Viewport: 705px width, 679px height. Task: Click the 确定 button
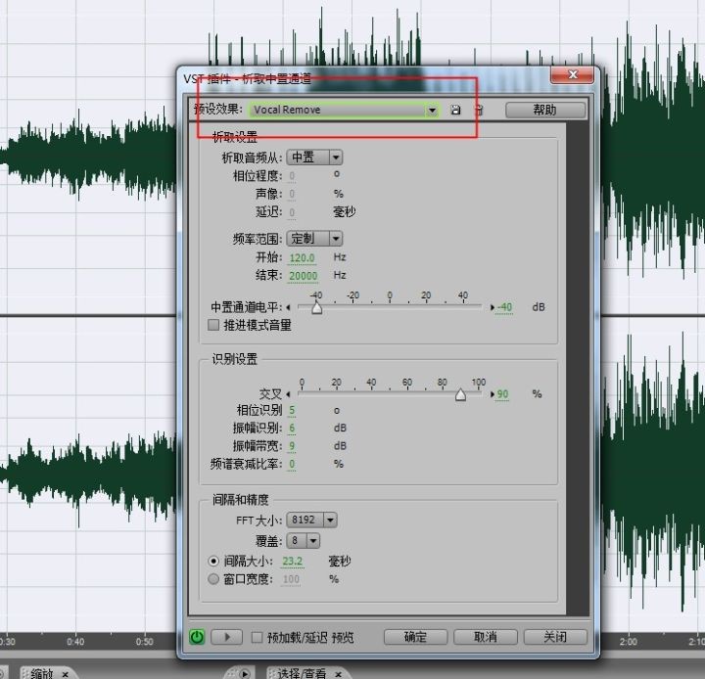pos(415,637)
